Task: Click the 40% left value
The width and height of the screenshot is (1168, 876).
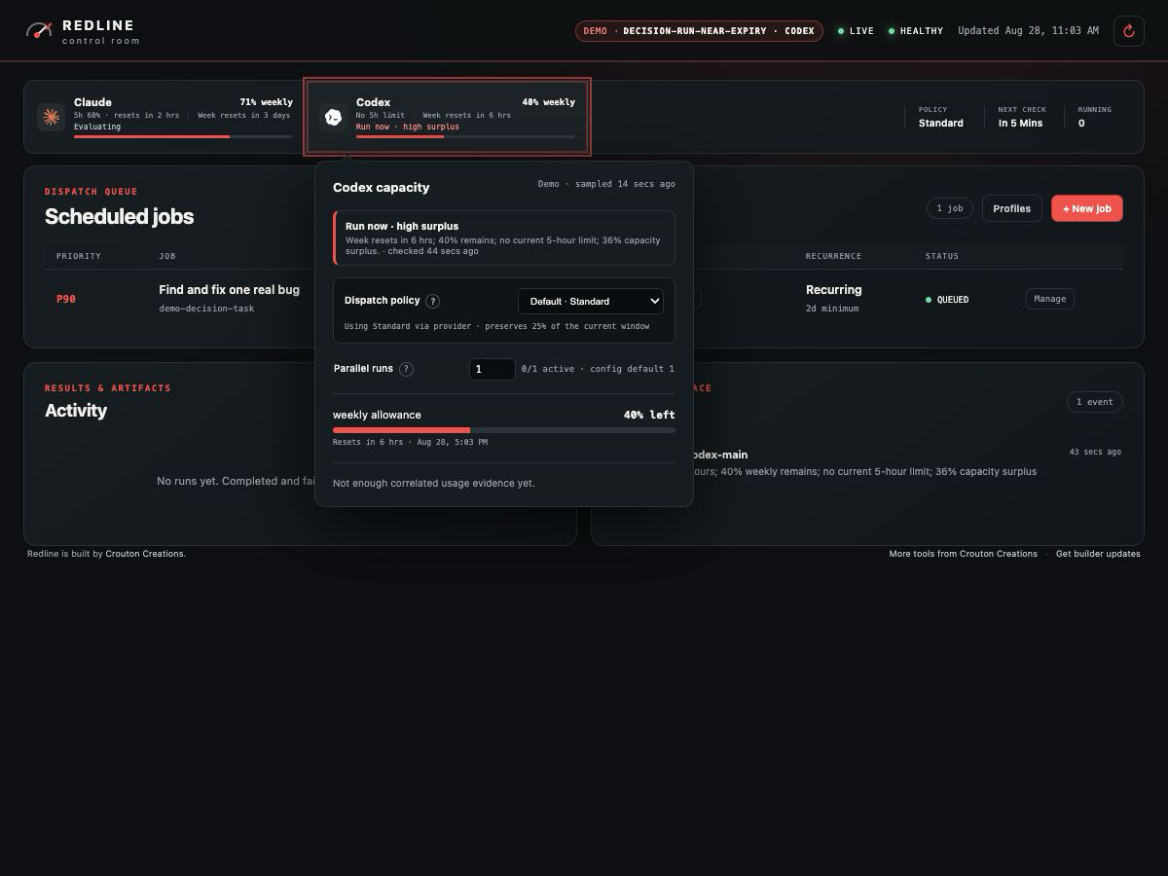Action: [x=649, y=415]
